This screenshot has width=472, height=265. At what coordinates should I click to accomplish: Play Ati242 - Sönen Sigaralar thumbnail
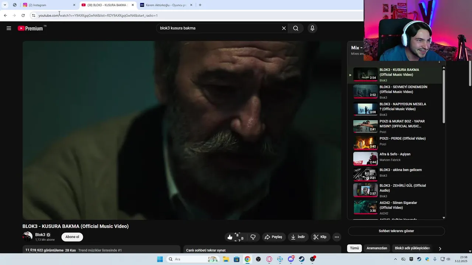(x=365, y=207)
